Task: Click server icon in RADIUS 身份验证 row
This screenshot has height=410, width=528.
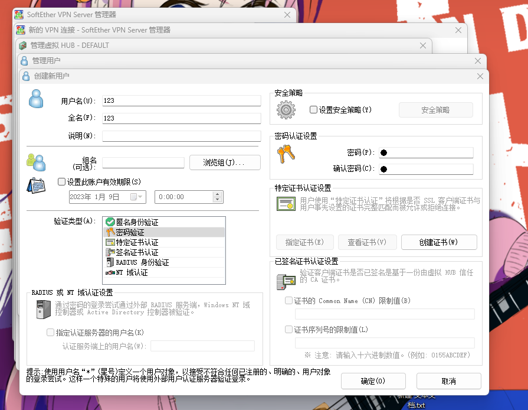Action: tap(110, 262)
